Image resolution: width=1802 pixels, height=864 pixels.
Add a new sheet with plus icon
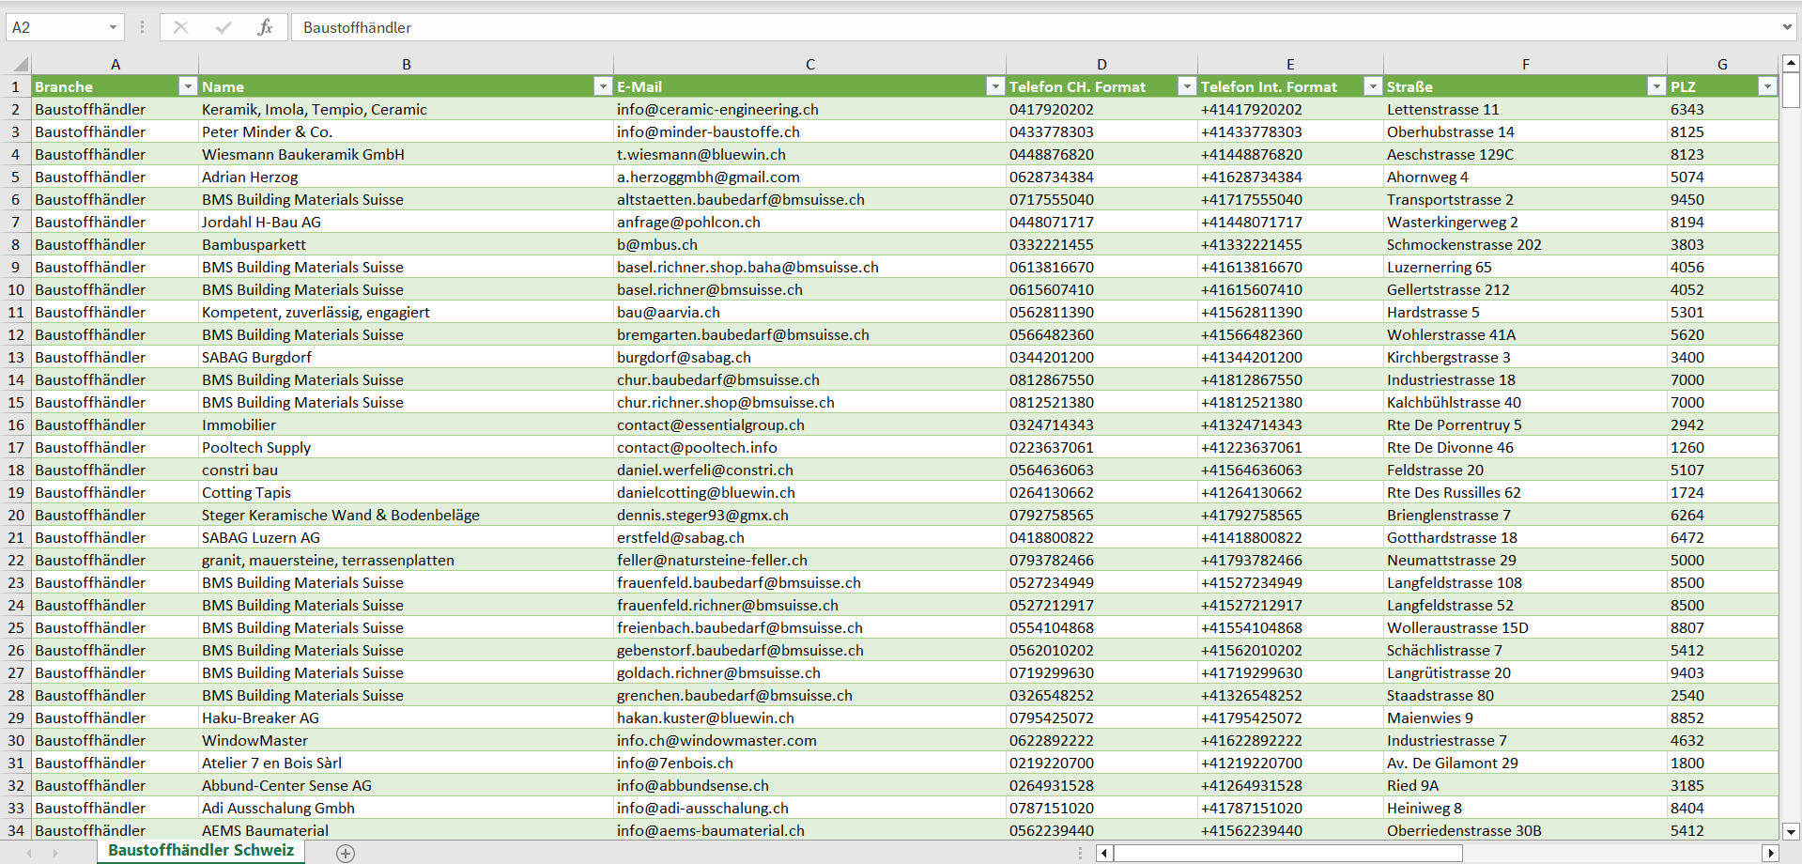(346, 853)
